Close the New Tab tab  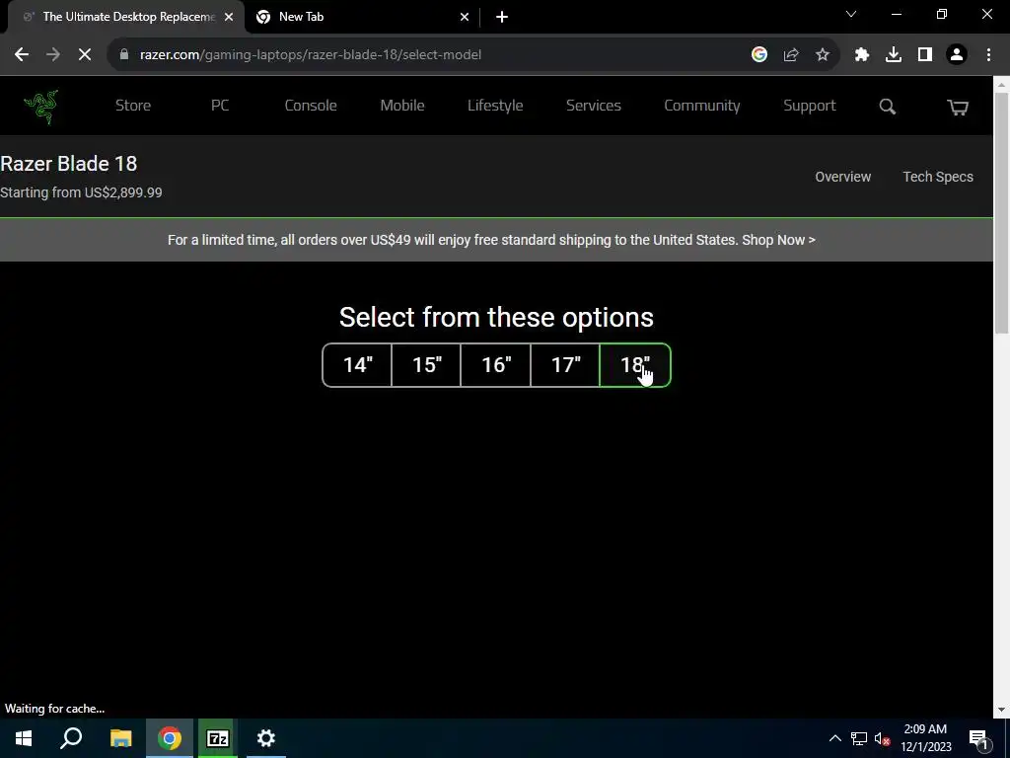(465, 17)
